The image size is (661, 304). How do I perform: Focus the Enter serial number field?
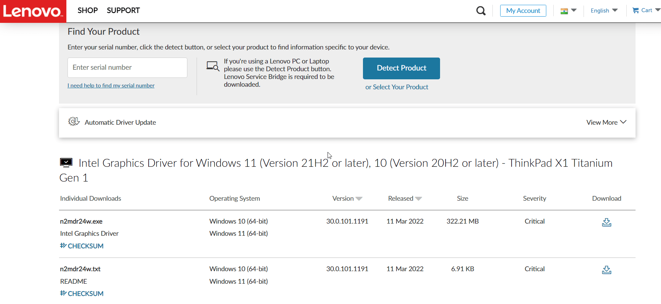pos(127,68)
